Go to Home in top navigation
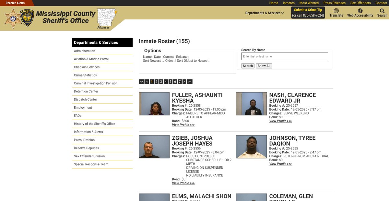This screenshot has width=389, height=201. pyautogui.click(x=274, y=3)
